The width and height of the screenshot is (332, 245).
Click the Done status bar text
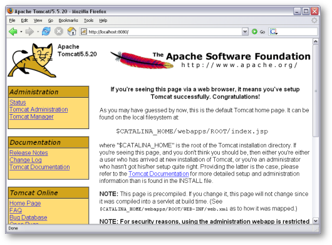tap(13, 228)
